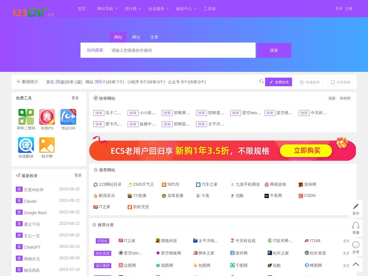Screen dimensions: 368x276
Task: Open the 在线PS tool icon
Action: (x=47, y=116)
